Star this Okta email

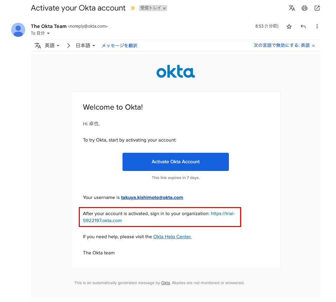[x=289, y=27]
